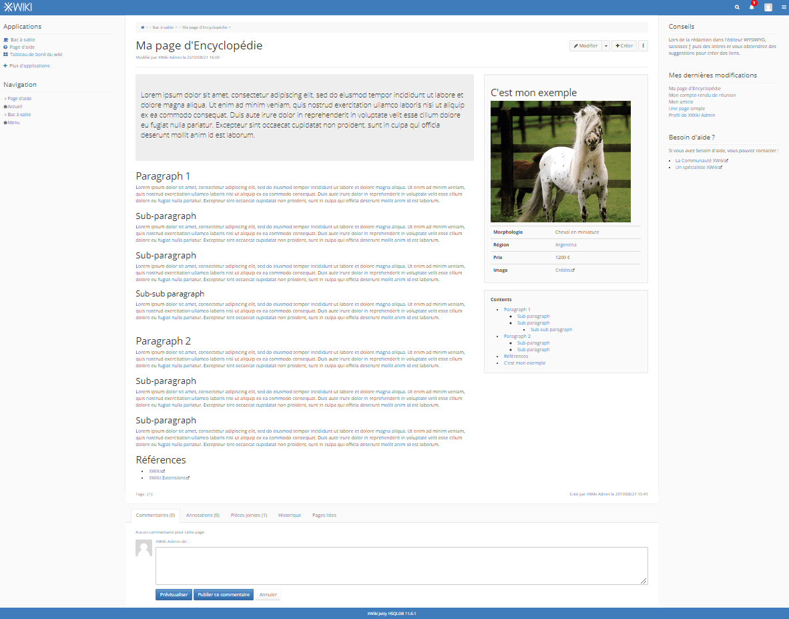This screenshot has height=619, width=789.
Task: Expand Bac à sable in the Navigation tree
Action: click(x=5, y=115)
